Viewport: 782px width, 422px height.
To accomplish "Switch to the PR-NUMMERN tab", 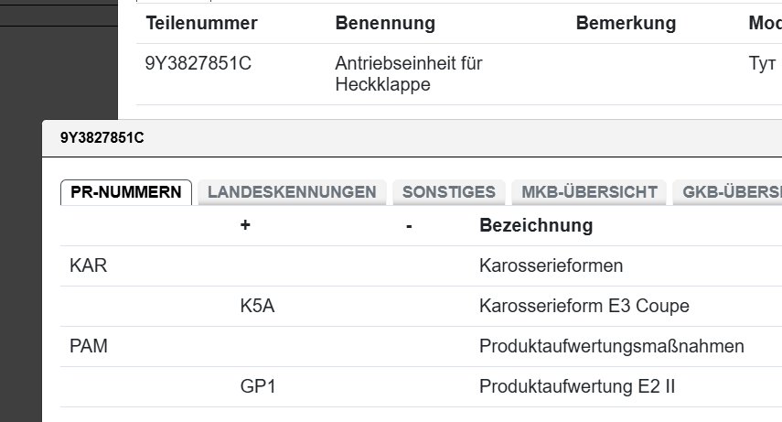I will 126,192.
